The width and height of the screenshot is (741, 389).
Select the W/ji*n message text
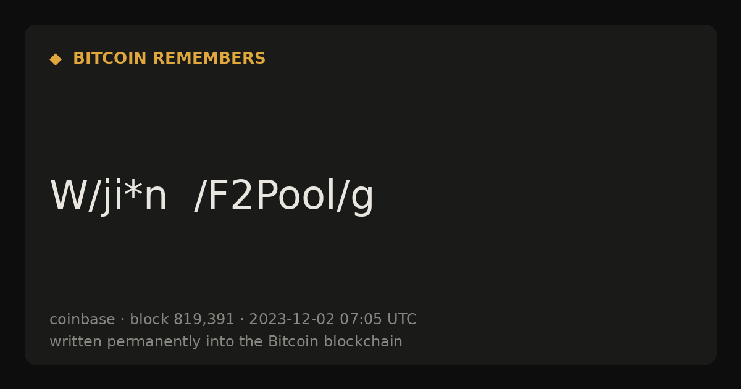pos(108,196)
